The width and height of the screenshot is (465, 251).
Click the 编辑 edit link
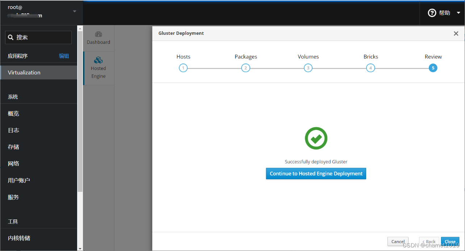point(64,56)
